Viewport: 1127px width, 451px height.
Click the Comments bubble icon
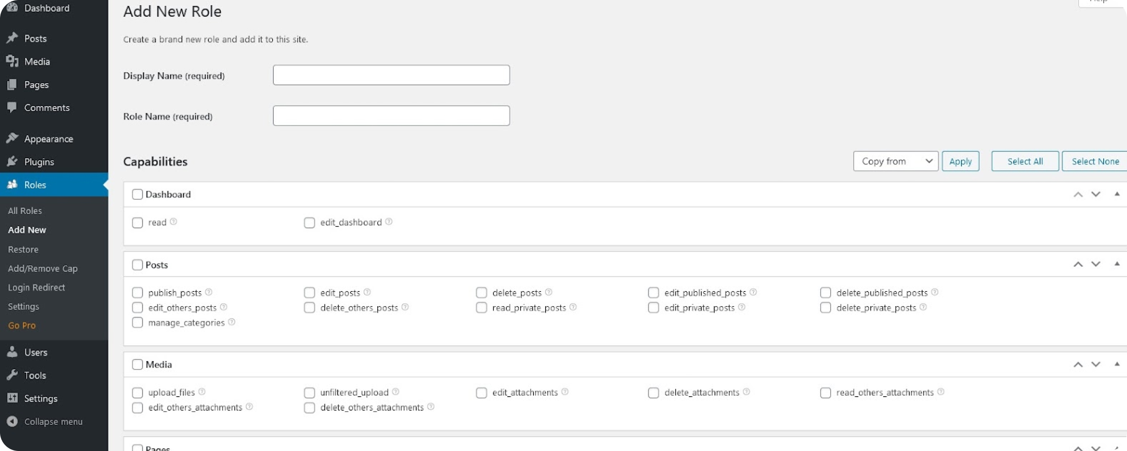tap(13, 107)
